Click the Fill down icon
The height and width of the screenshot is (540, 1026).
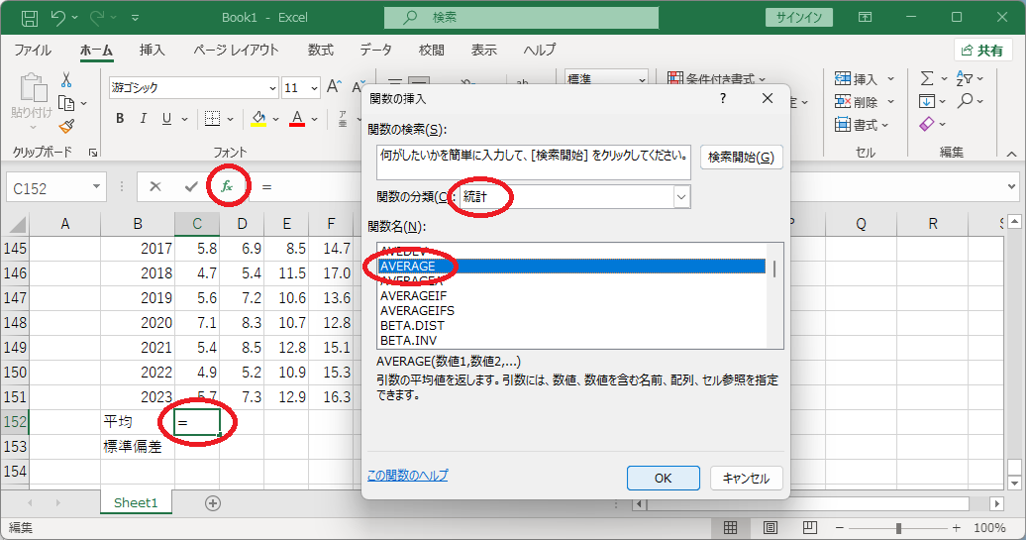pos(927,101)
